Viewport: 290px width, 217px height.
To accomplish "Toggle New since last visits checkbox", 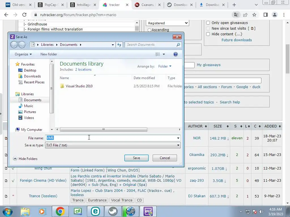I will click(x=208, y=29).
